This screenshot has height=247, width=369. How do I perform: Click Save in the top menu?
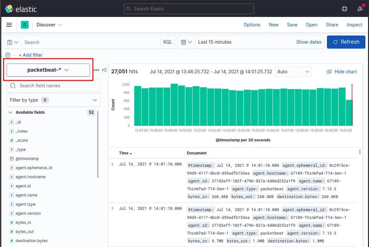[292, 25]
